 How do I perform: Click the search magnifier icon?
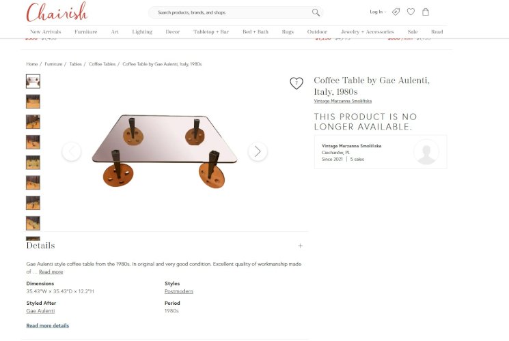(316, 13)
